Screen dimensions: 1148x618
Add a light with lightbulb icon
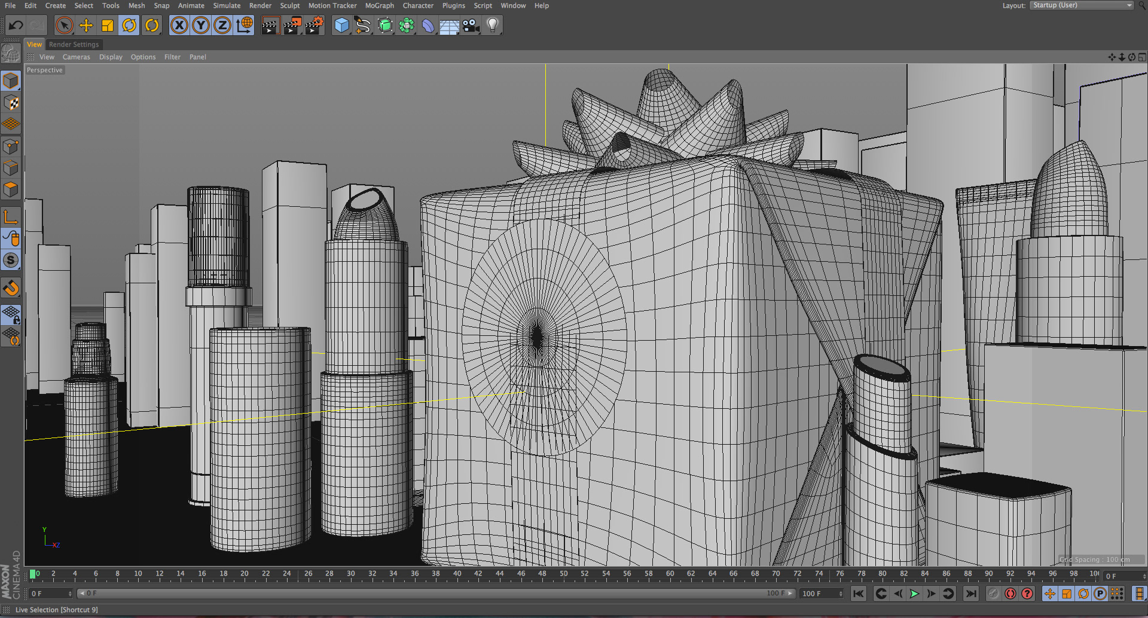tap(492, 26)
